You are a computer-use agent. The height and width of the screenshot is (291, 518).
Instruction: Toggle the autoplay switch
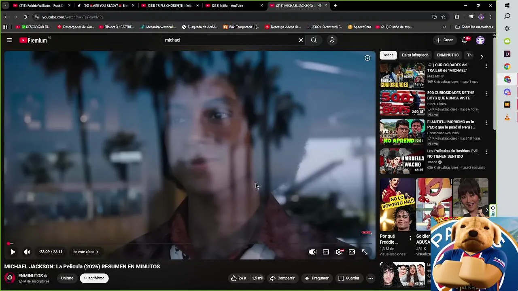click(x=313, y=252)
